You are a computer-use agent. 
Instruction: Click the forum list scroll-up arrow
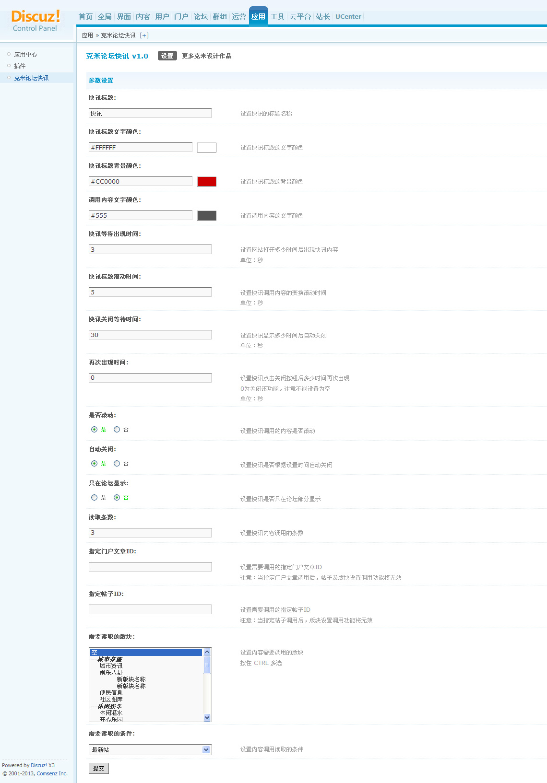click(207, 652)
